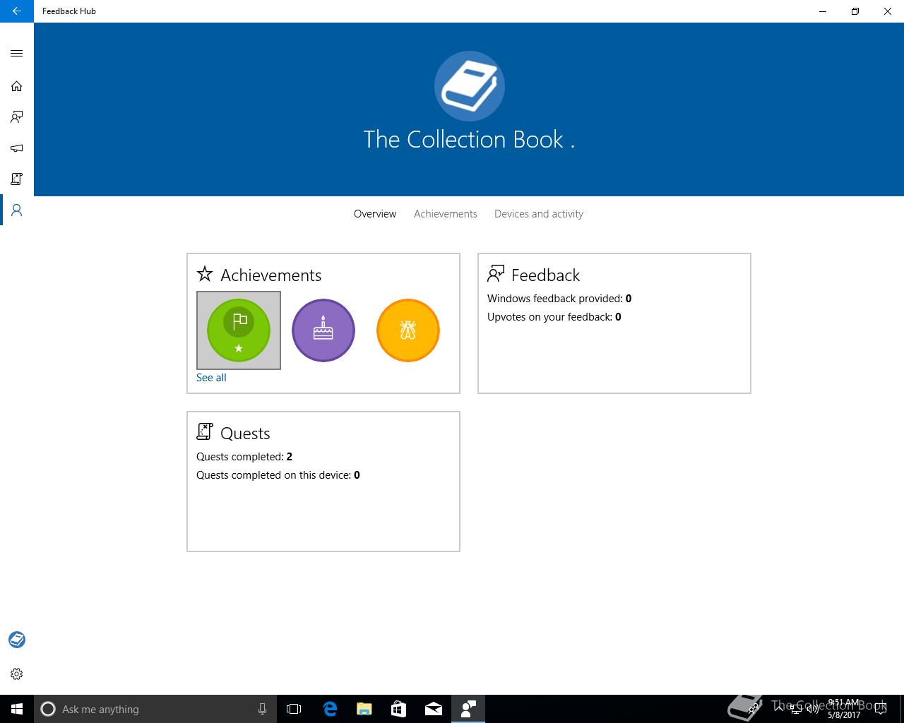The width and height of the screenshot is (904, 723).
Task: Switch to the Overview tab
Action: tap(375, 214)
